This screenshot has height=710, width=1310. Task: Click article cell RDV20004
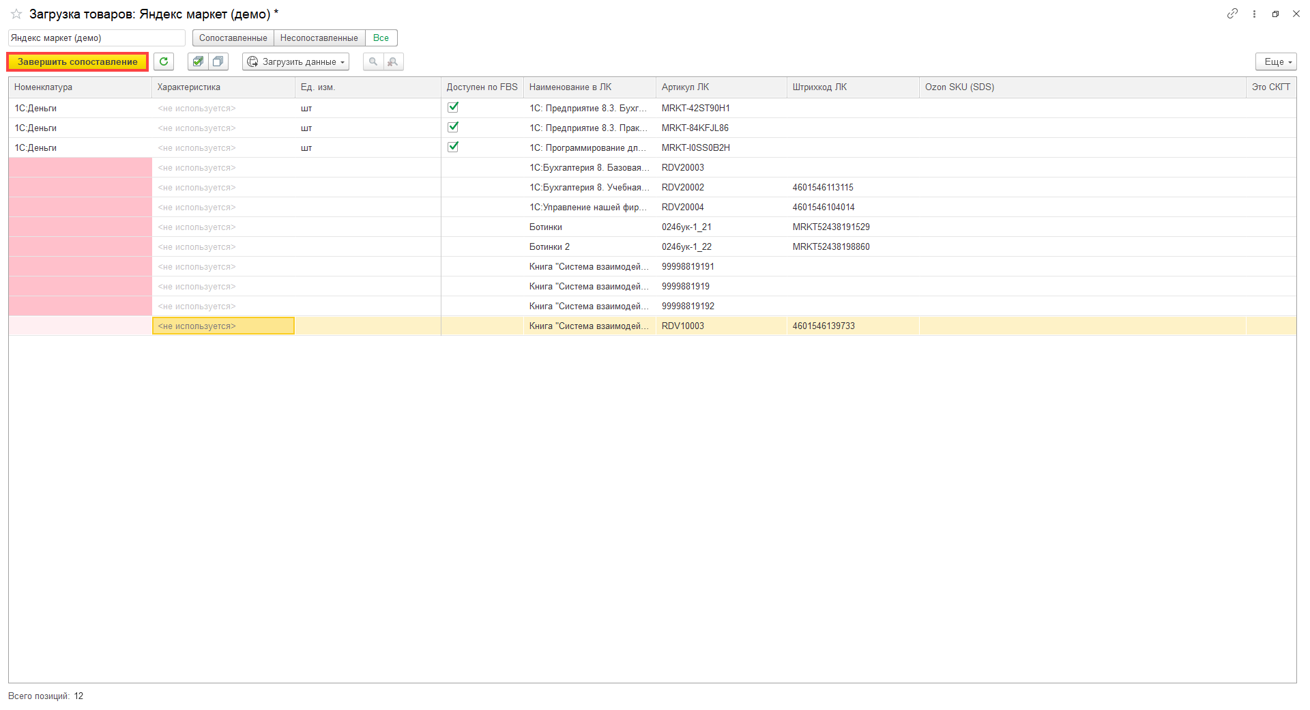721,207
